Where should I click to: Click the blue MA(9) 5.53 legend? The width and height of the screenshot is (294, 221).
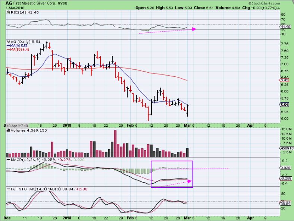17,45
